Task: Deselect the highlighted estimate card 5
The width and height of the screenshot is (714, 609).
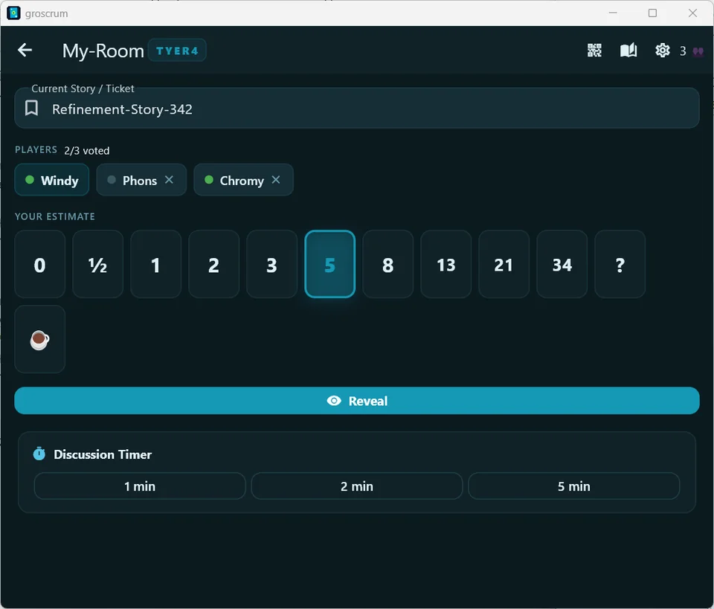Action: 329,264
